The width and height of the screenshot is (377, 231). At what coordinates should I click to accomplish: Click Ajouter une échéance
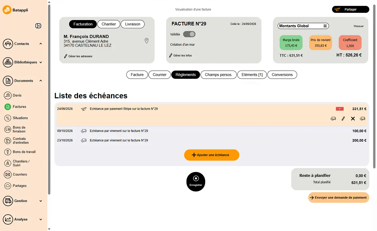pos(212,155)
